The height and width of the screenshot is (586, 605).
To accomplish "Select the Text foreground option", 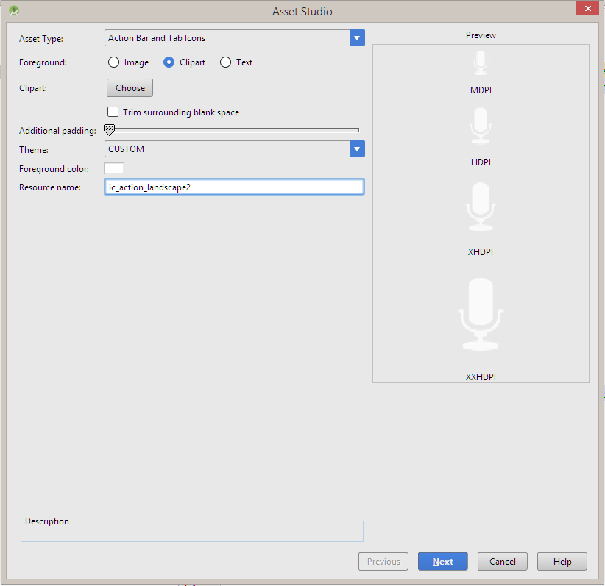I will [x=225, y=62].
